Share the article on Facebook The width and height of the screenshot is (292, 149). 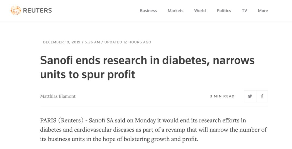coord(262,96)
